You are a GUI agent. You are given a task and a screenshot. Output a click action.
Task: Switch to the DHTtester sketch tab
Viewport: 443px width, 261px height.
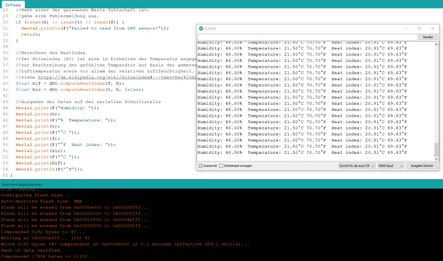pyautogui.click(x=12, y=5)
